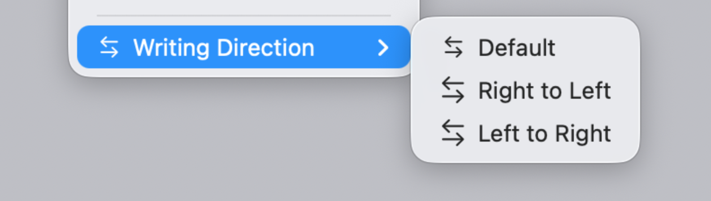The image size is (711, 201).
Task: Click the empty menu area above the separator
Action: click(x=244, y=6)
